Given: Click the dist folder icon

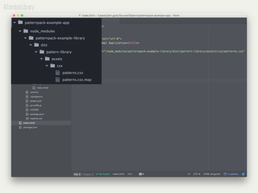Looking at the screenshot, I should 37,45.
